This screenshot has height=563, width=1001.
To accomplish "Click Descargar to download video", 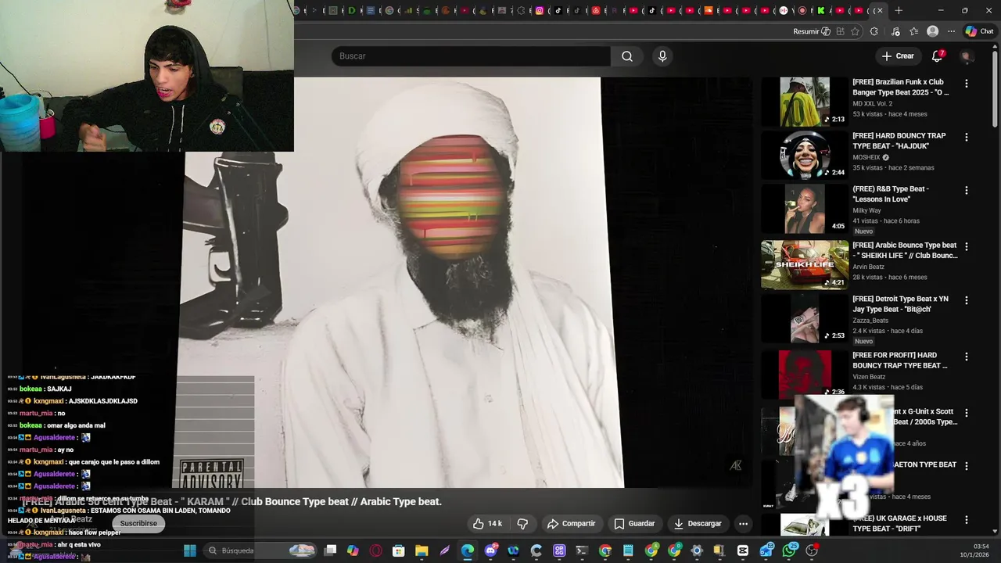I will click(x=698, y=523).
